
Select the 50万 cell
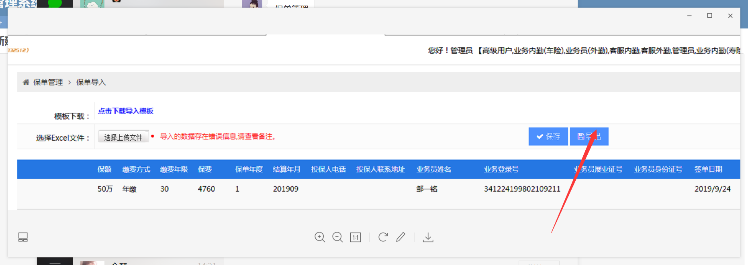tap(105, 189)
